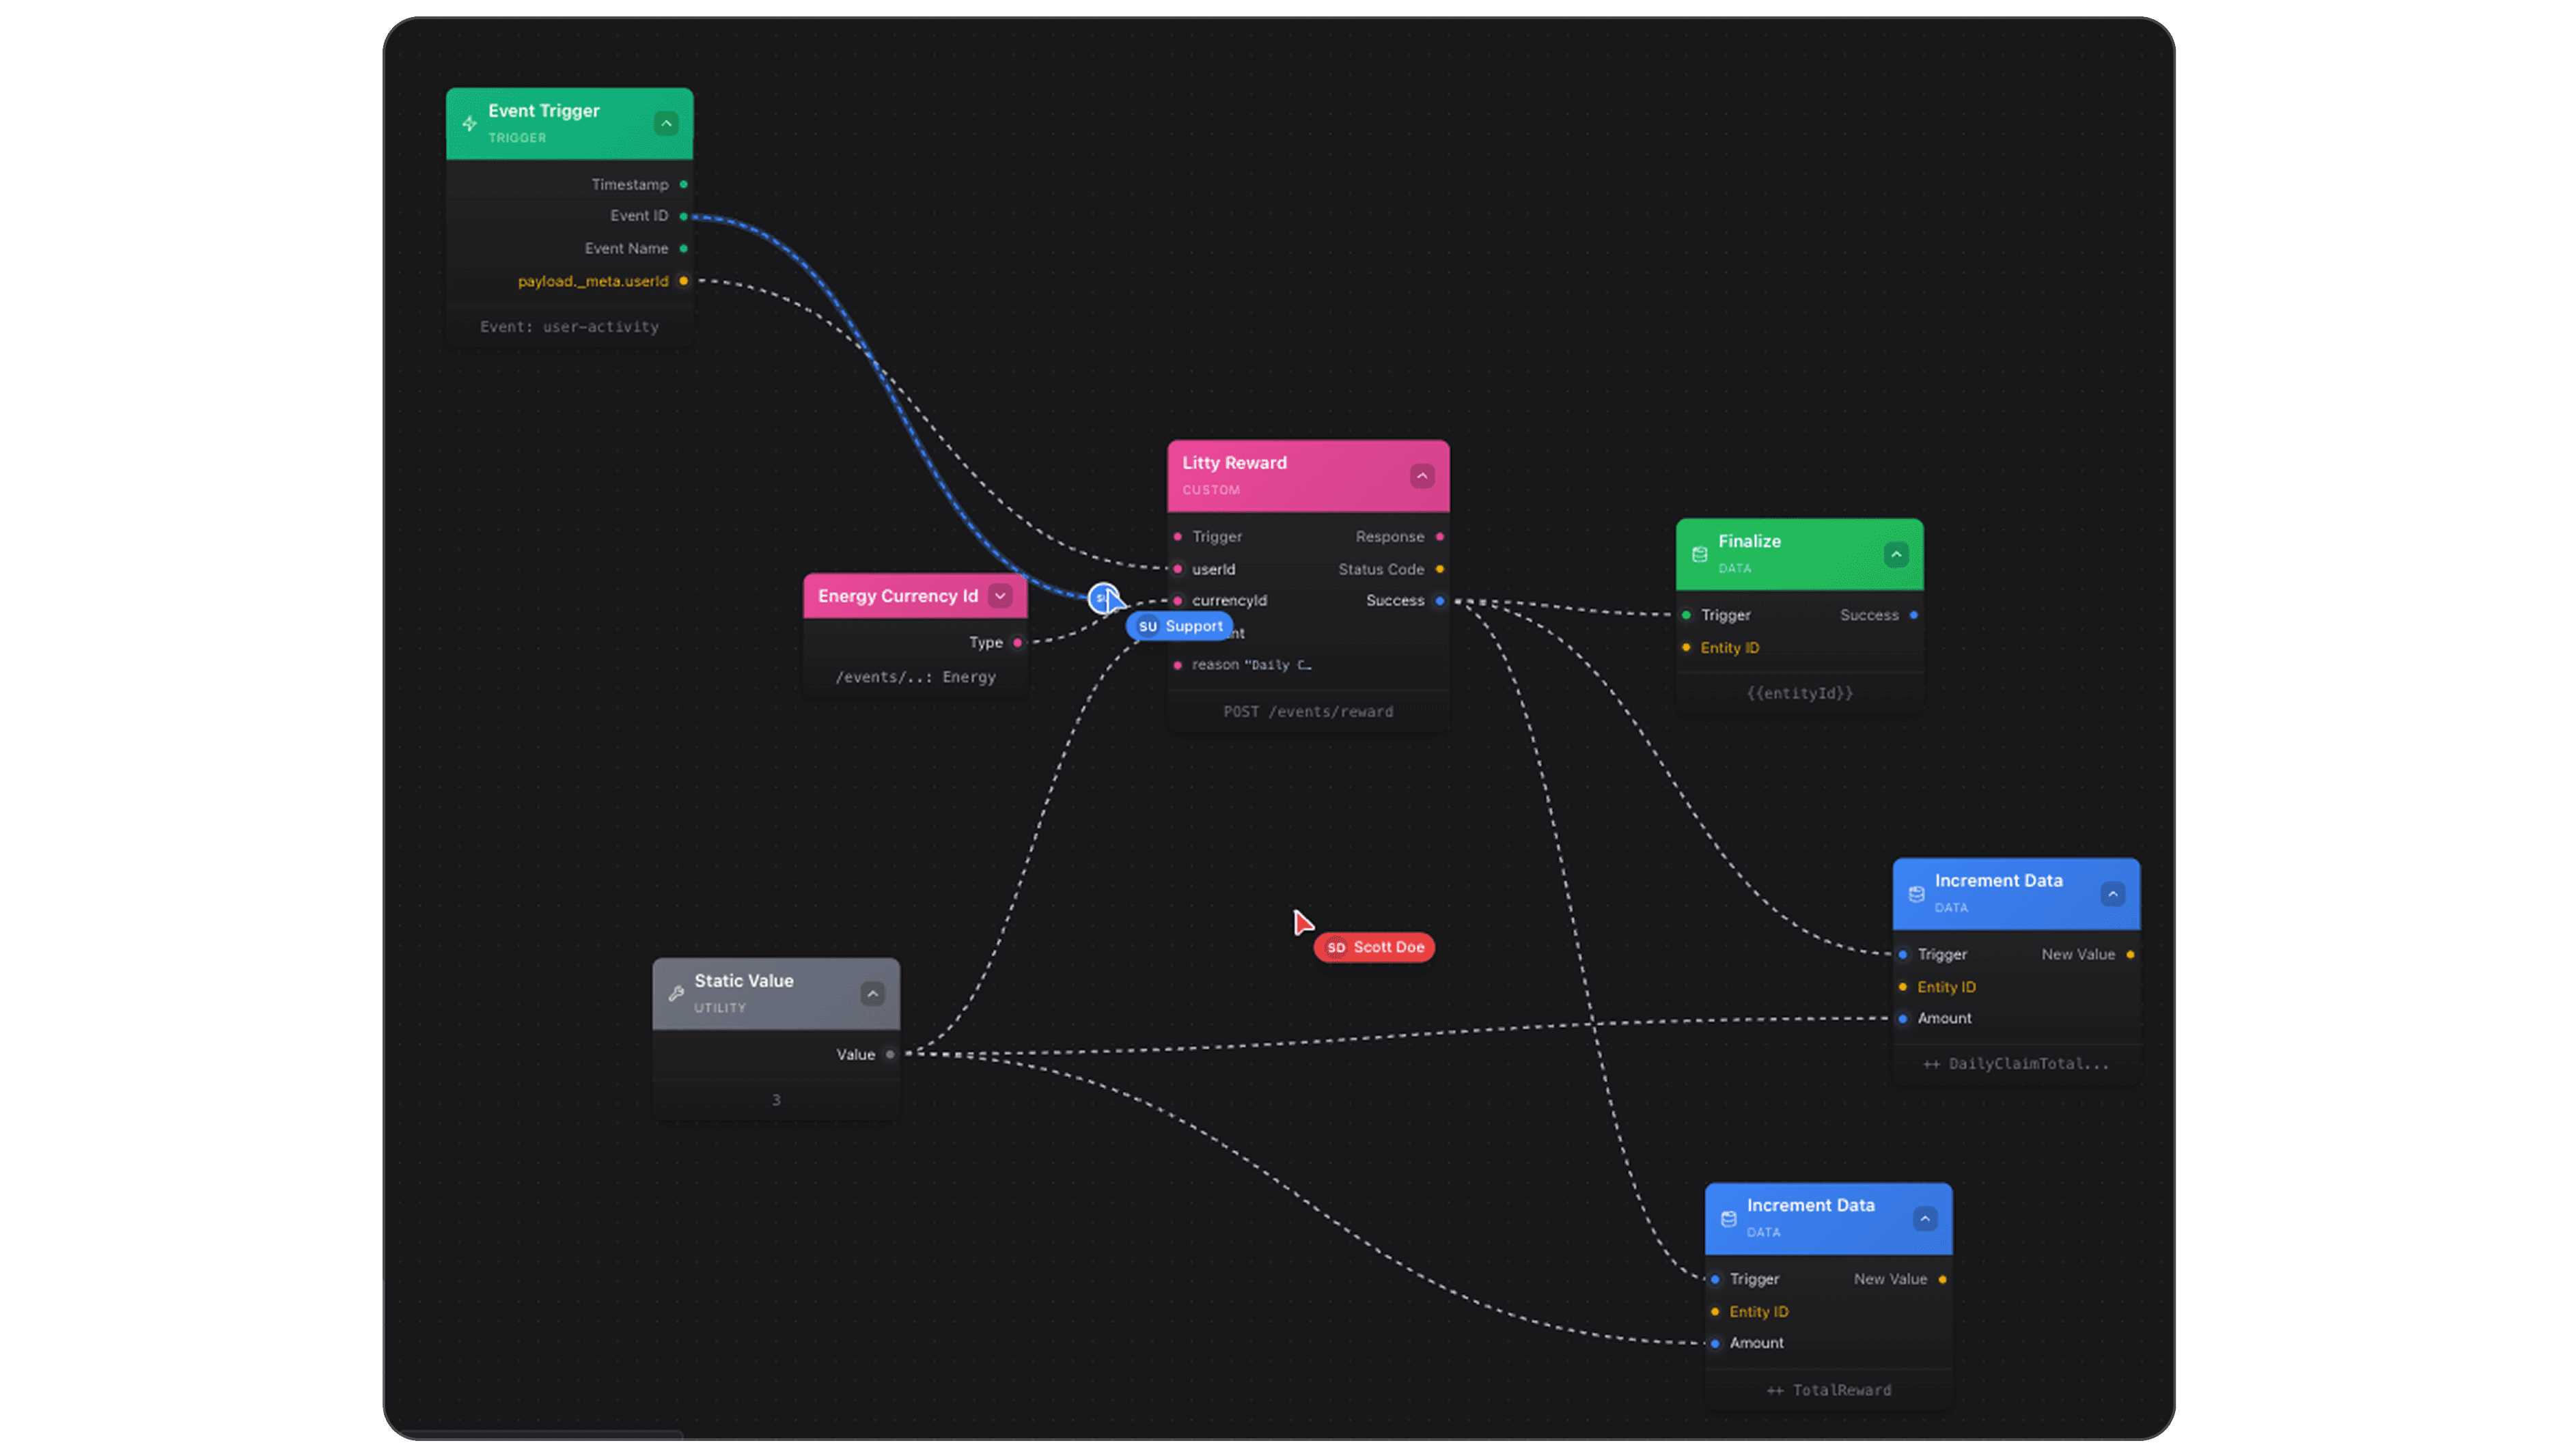Click the Finalize Entity ID input port
The height and width of the screenshot is (1456, 2559).
click(1686, 648)
